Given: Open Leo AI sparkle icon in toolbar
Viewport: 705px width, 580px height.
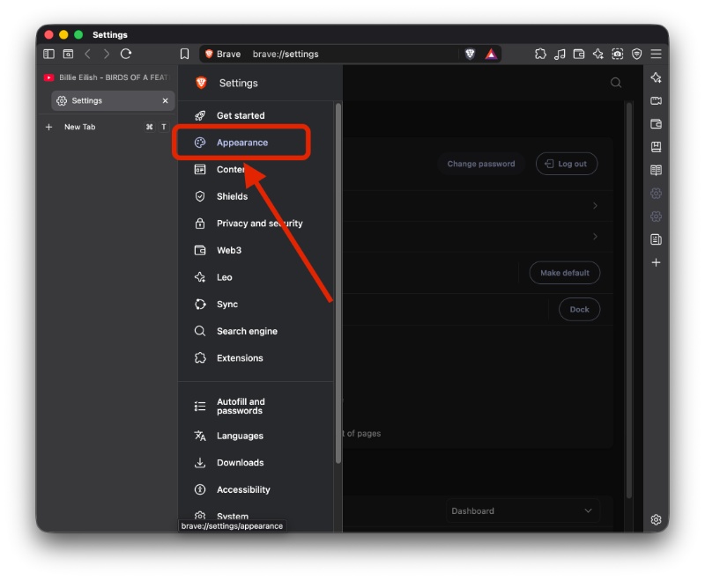Looking at the screenshot, I should click(598, 54).
